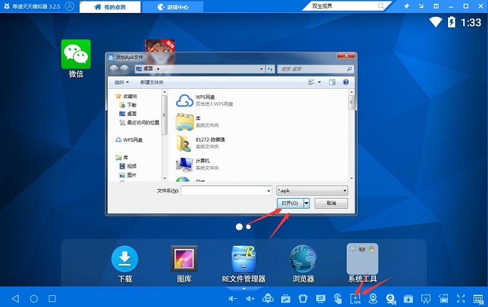Click the webcam icon in toolbar

pyautogui.click(x=390, y=298)
